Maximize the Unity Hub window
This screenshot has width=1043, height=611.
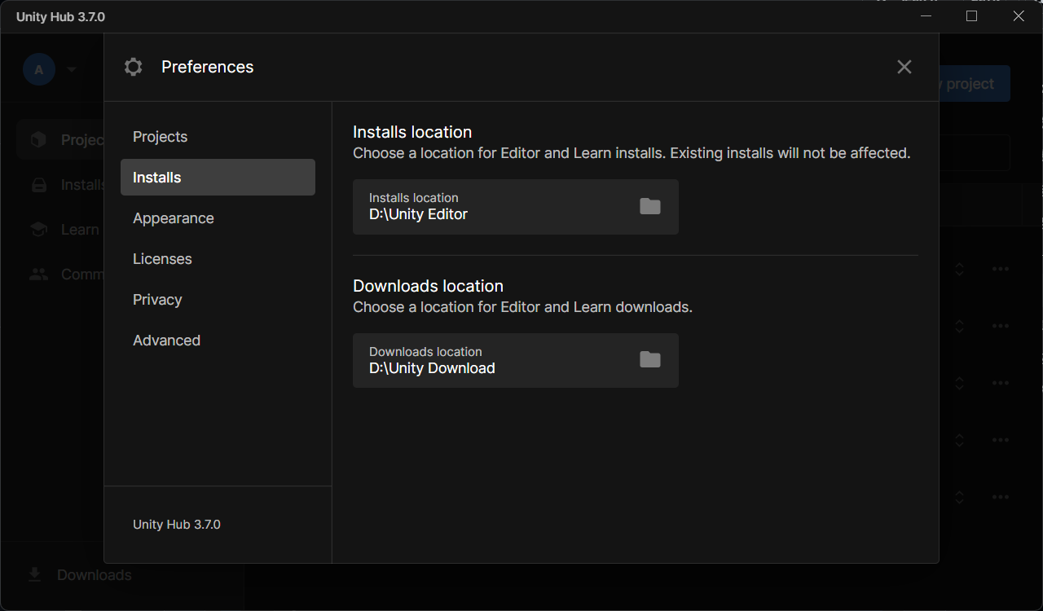pyautogui.click(x=971, y=16)
